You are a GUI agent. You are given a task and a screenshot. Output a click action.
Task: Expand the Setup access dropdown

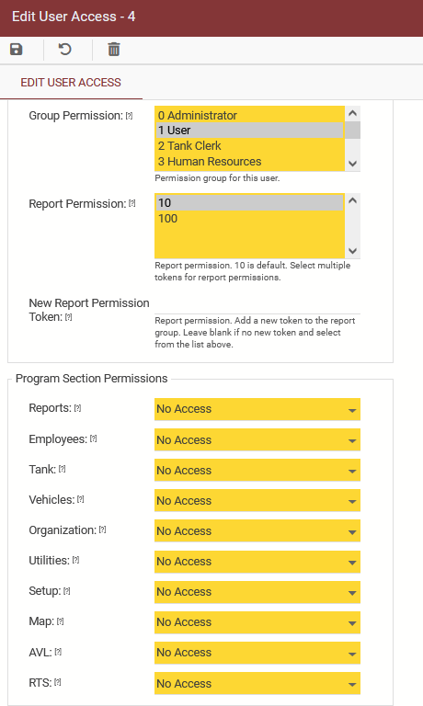tap(257, 592)
